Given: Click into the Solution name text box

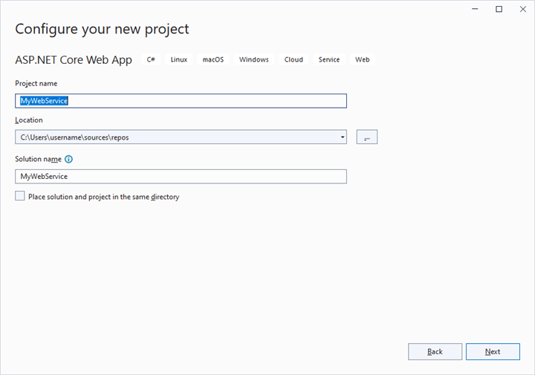Looking at the screenshot, I should pyautogui.click(x=181, y=177).
